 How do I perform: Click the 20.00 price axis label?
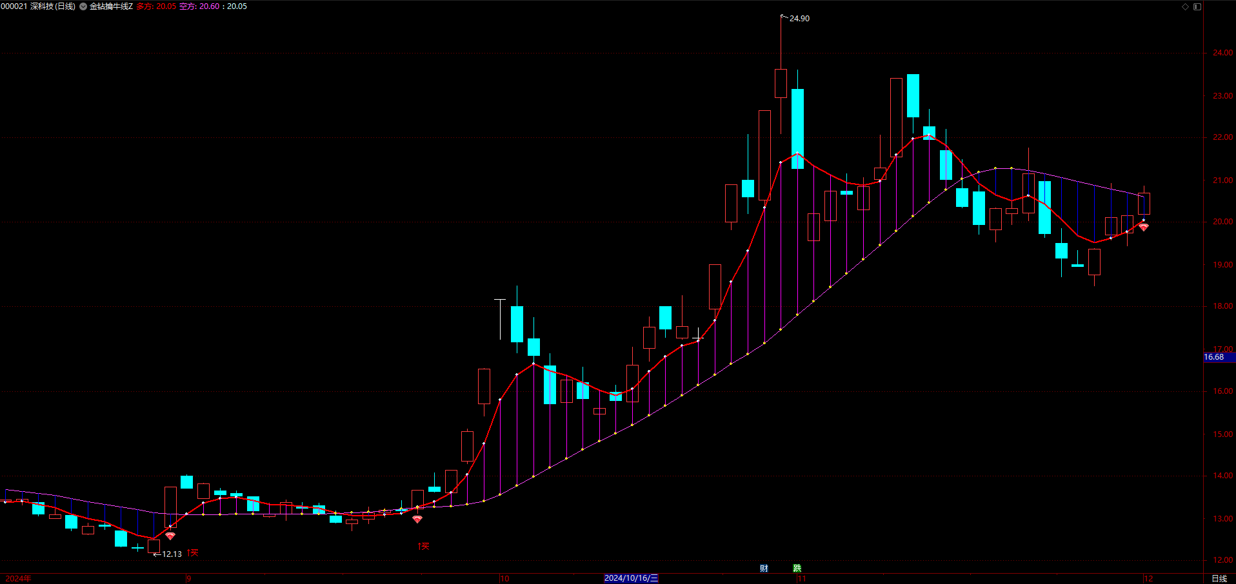[1222, 222]
